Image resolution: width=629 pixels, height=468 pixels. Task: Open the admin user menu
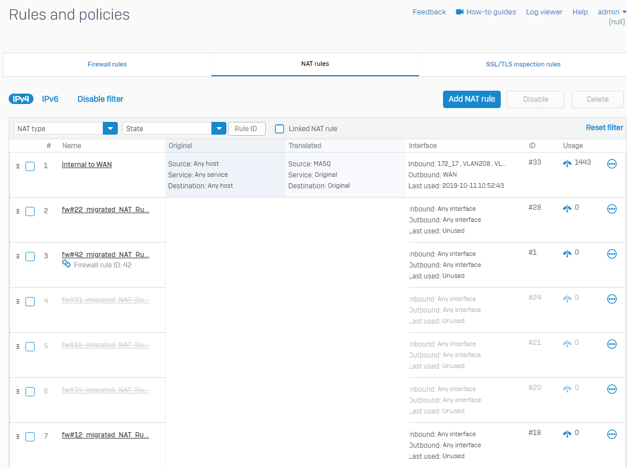[612, 12]
